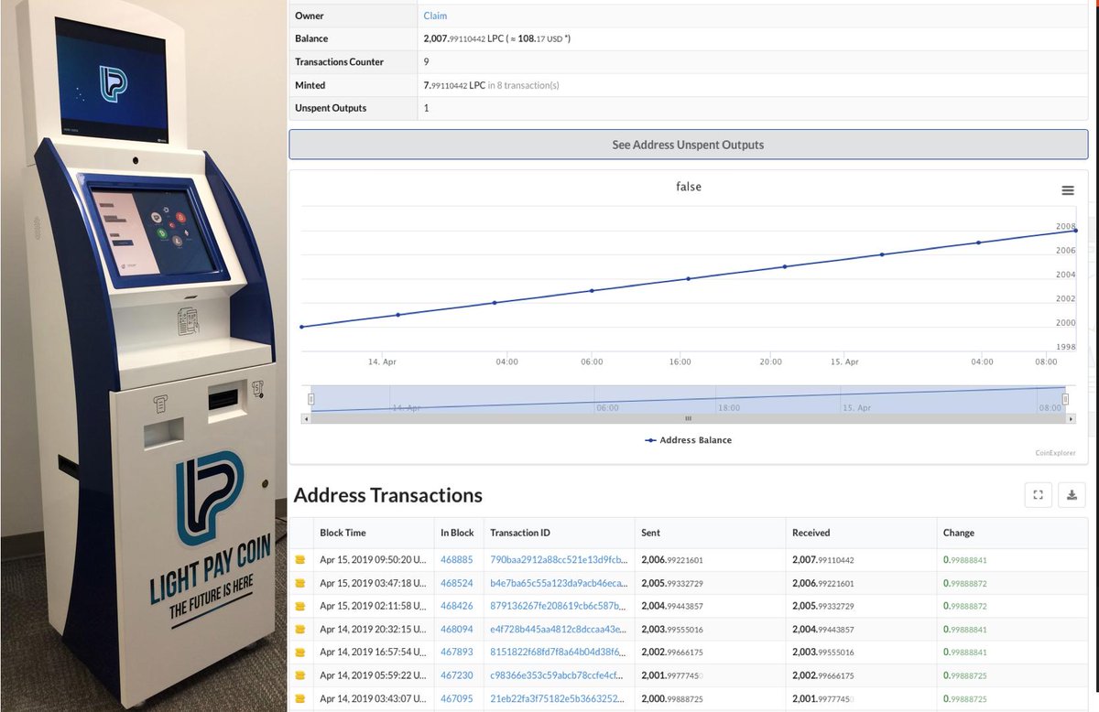Click the Address Transactions heading
This screenshot has width=1099, height=712.
point(387,495)
